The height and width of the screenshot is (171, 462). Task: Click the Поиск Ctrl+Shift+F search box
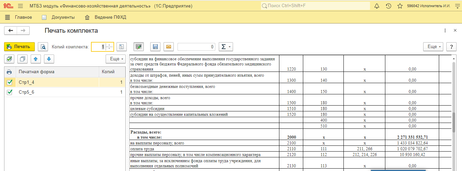tap(315, 6)
